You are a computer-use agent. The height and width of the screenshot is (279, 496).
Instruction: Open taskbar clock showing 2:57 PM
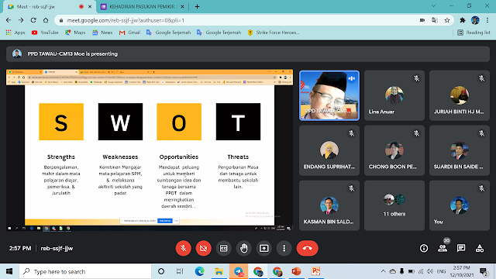[462, 271]
